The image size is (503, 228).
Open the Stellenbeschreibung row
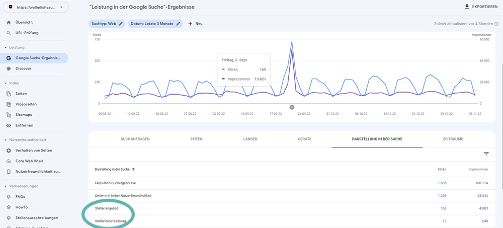click(x=292, y=221)
